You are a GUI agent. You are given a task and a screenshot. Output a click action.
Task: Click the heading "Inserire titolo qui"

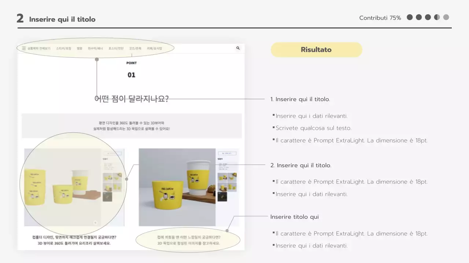coord(294,217)
